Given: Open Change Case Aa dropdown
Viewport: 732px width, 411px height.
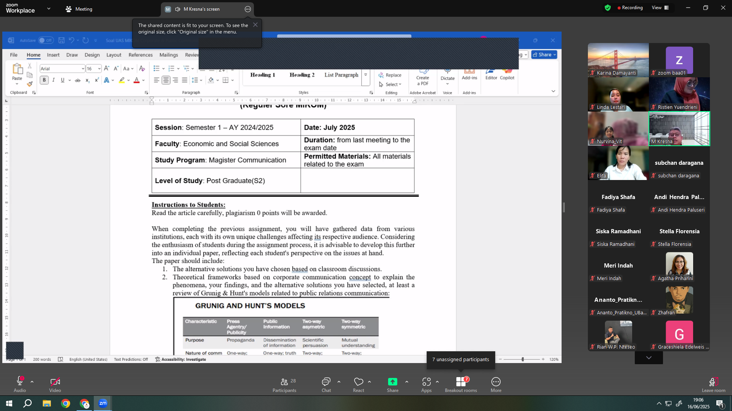Looking at the screenshot, I should [x=128, y=68].
